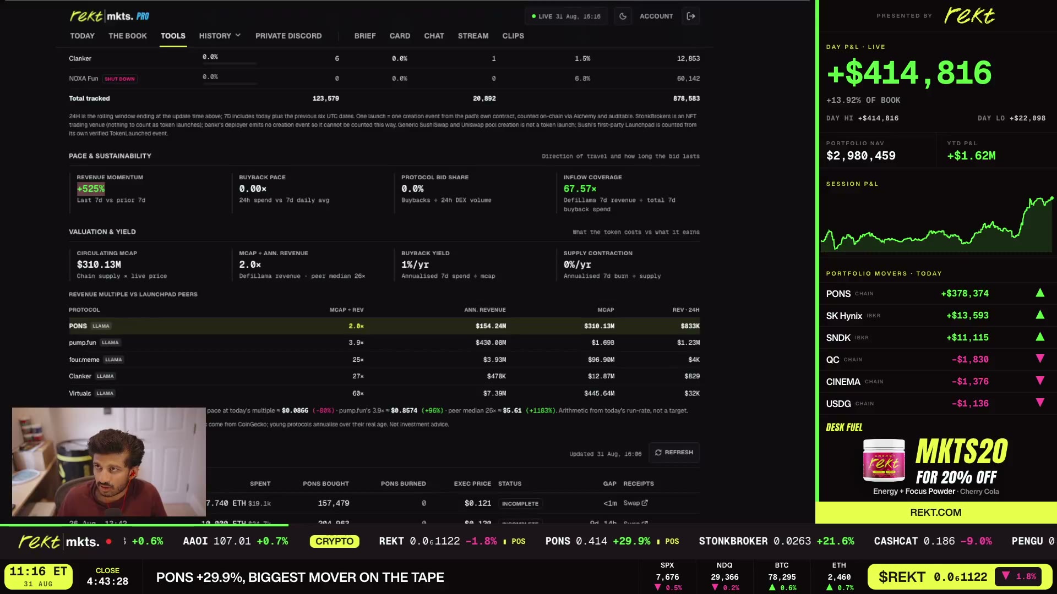This screenshot has width=1057, height=594.
Task: Click the logout arrow icon
Action: [691, 16]
